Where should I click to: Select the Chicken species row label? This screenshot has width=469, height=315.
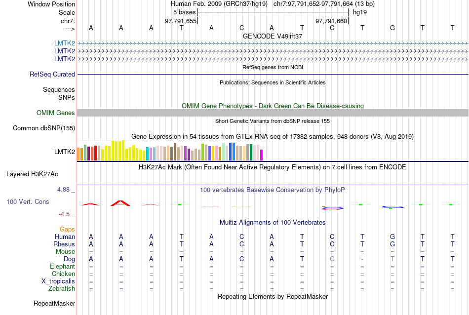pyautogui.click(x=63, y=274)
